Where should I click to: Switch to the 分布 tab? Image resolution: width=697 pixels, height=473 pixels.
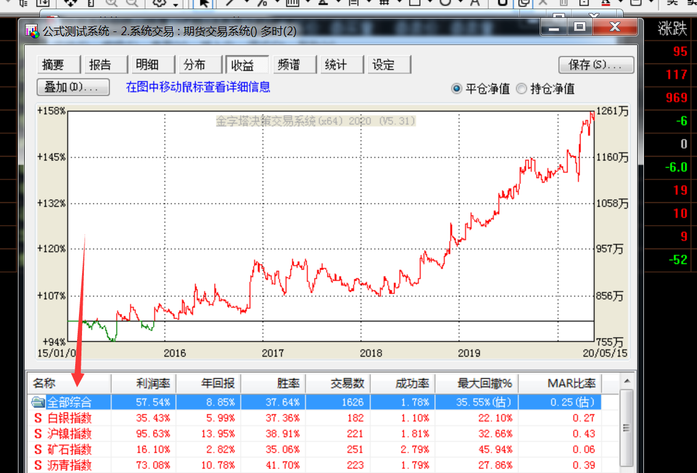point(200,65)
